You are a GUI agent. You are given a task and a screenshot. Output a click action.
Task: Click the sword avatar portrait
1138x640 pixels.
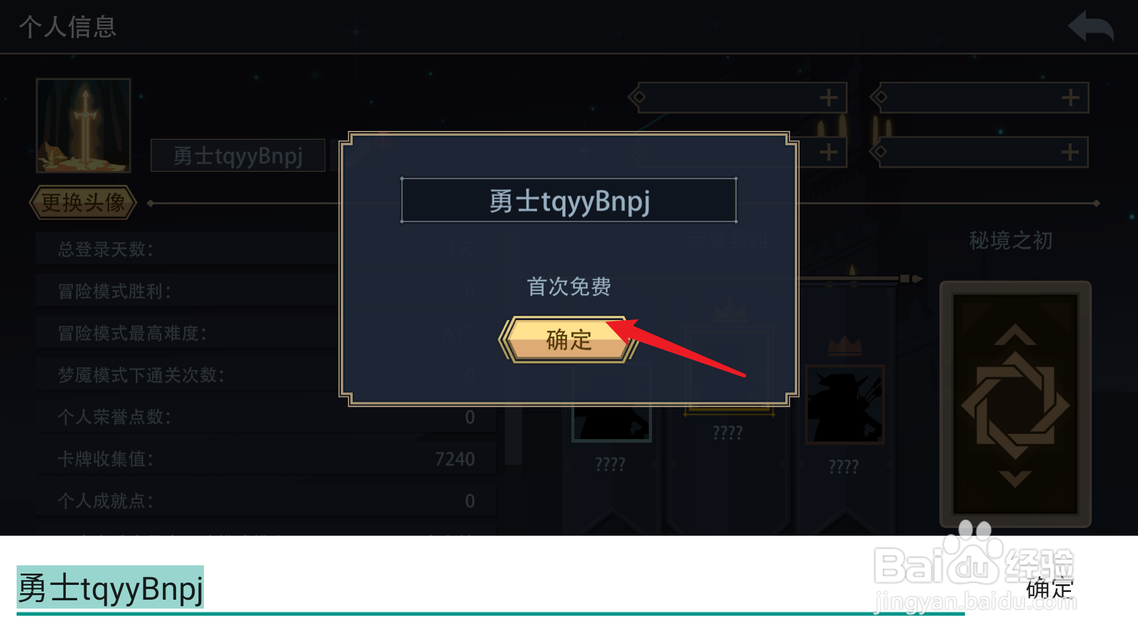coord(84,126)
